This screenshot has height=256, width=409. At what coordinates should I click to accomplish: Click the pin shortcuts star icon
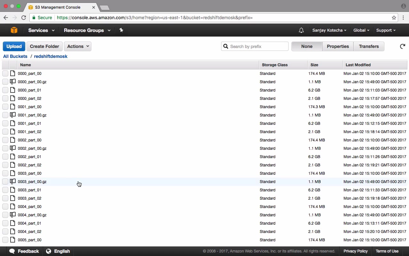click(x=121, y=30)
